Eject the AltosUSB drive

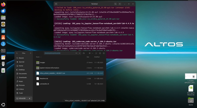pos(30,98)
